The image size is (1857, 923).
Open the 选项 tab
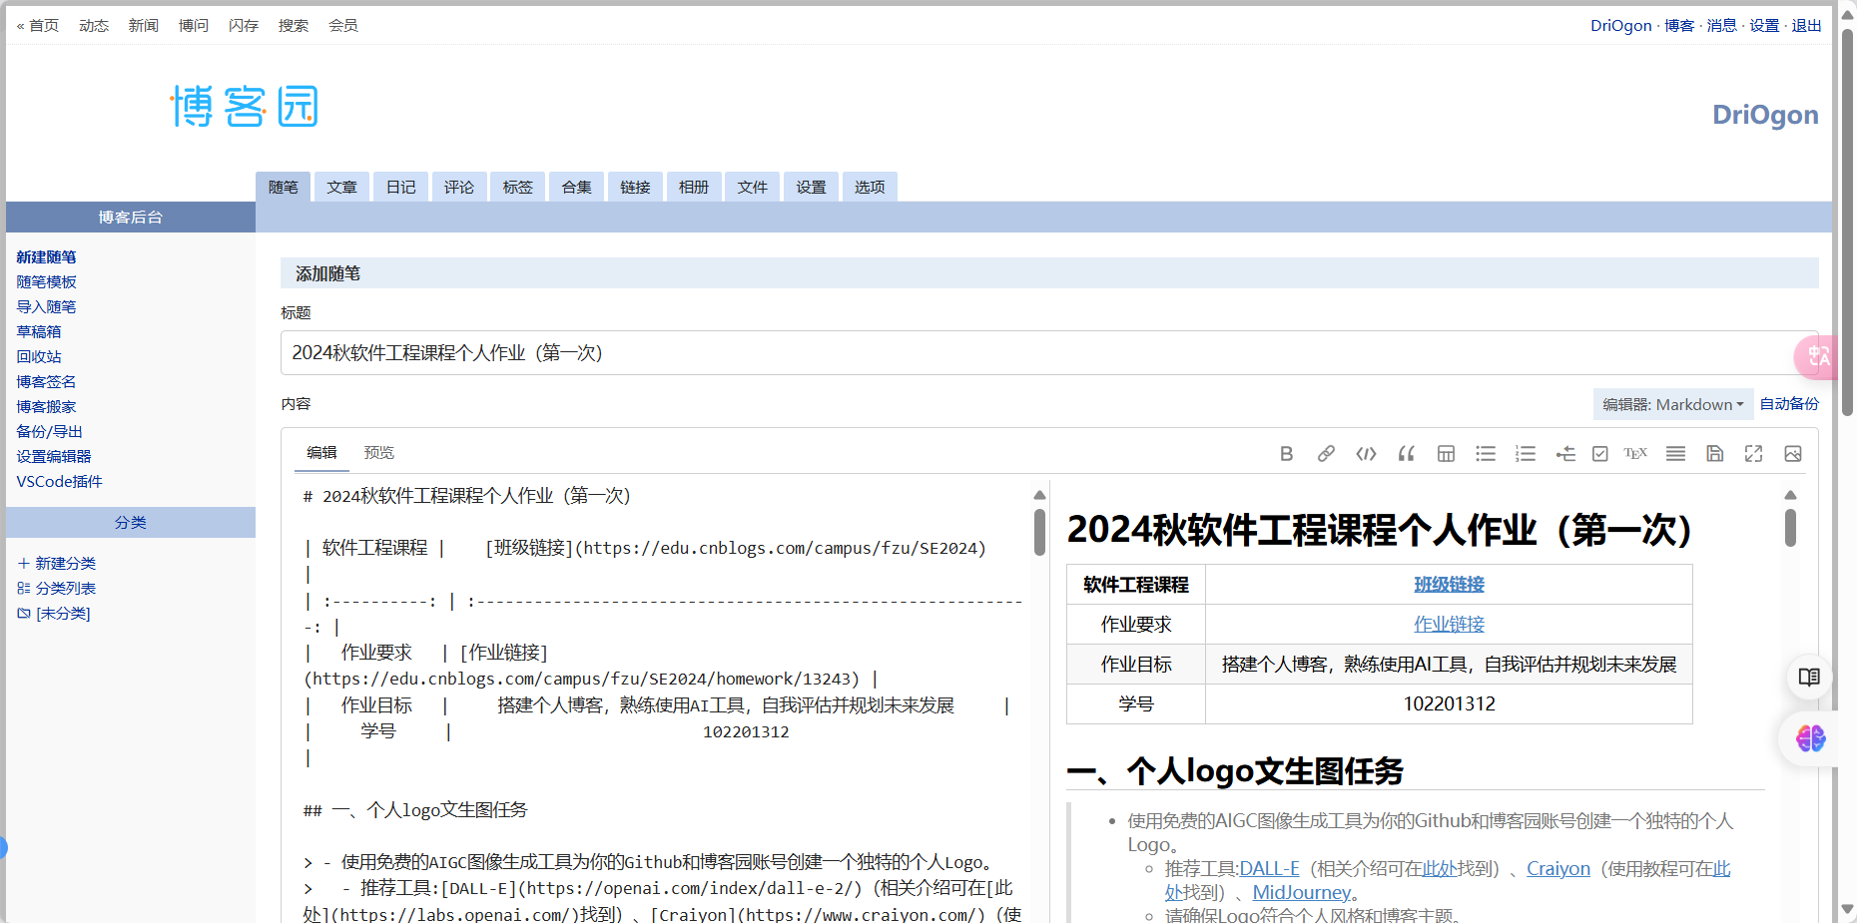pos(870,187)
